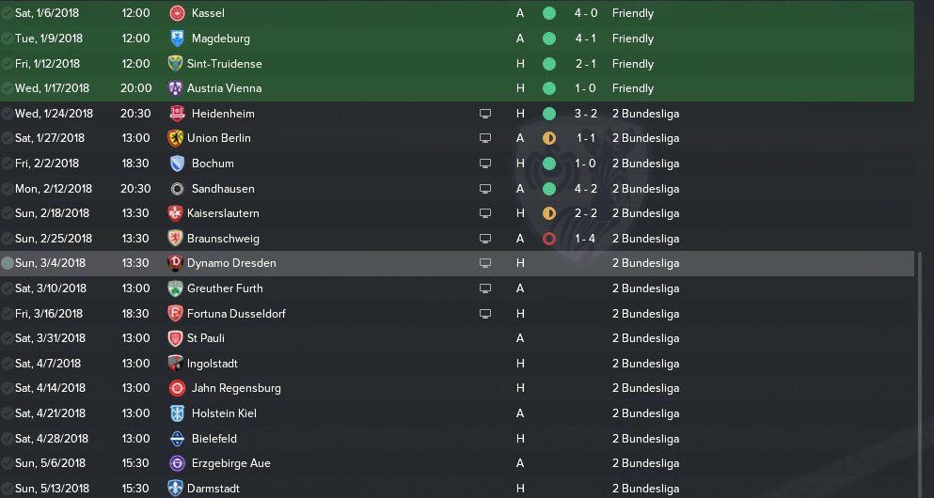Click the TV icon on Fortuna Dusseldorf row
934x498 pixels.
point(485,314)
